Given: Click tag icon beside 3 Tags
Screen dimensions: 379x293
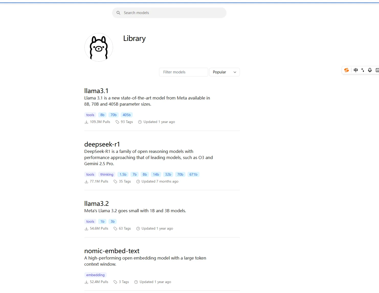Looking at the screenshot, I should coord(115,282).
